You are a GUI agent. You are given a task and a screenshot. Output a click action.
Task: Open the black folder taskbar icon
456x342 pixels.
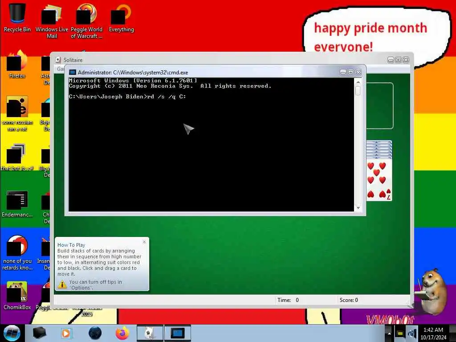39,333
